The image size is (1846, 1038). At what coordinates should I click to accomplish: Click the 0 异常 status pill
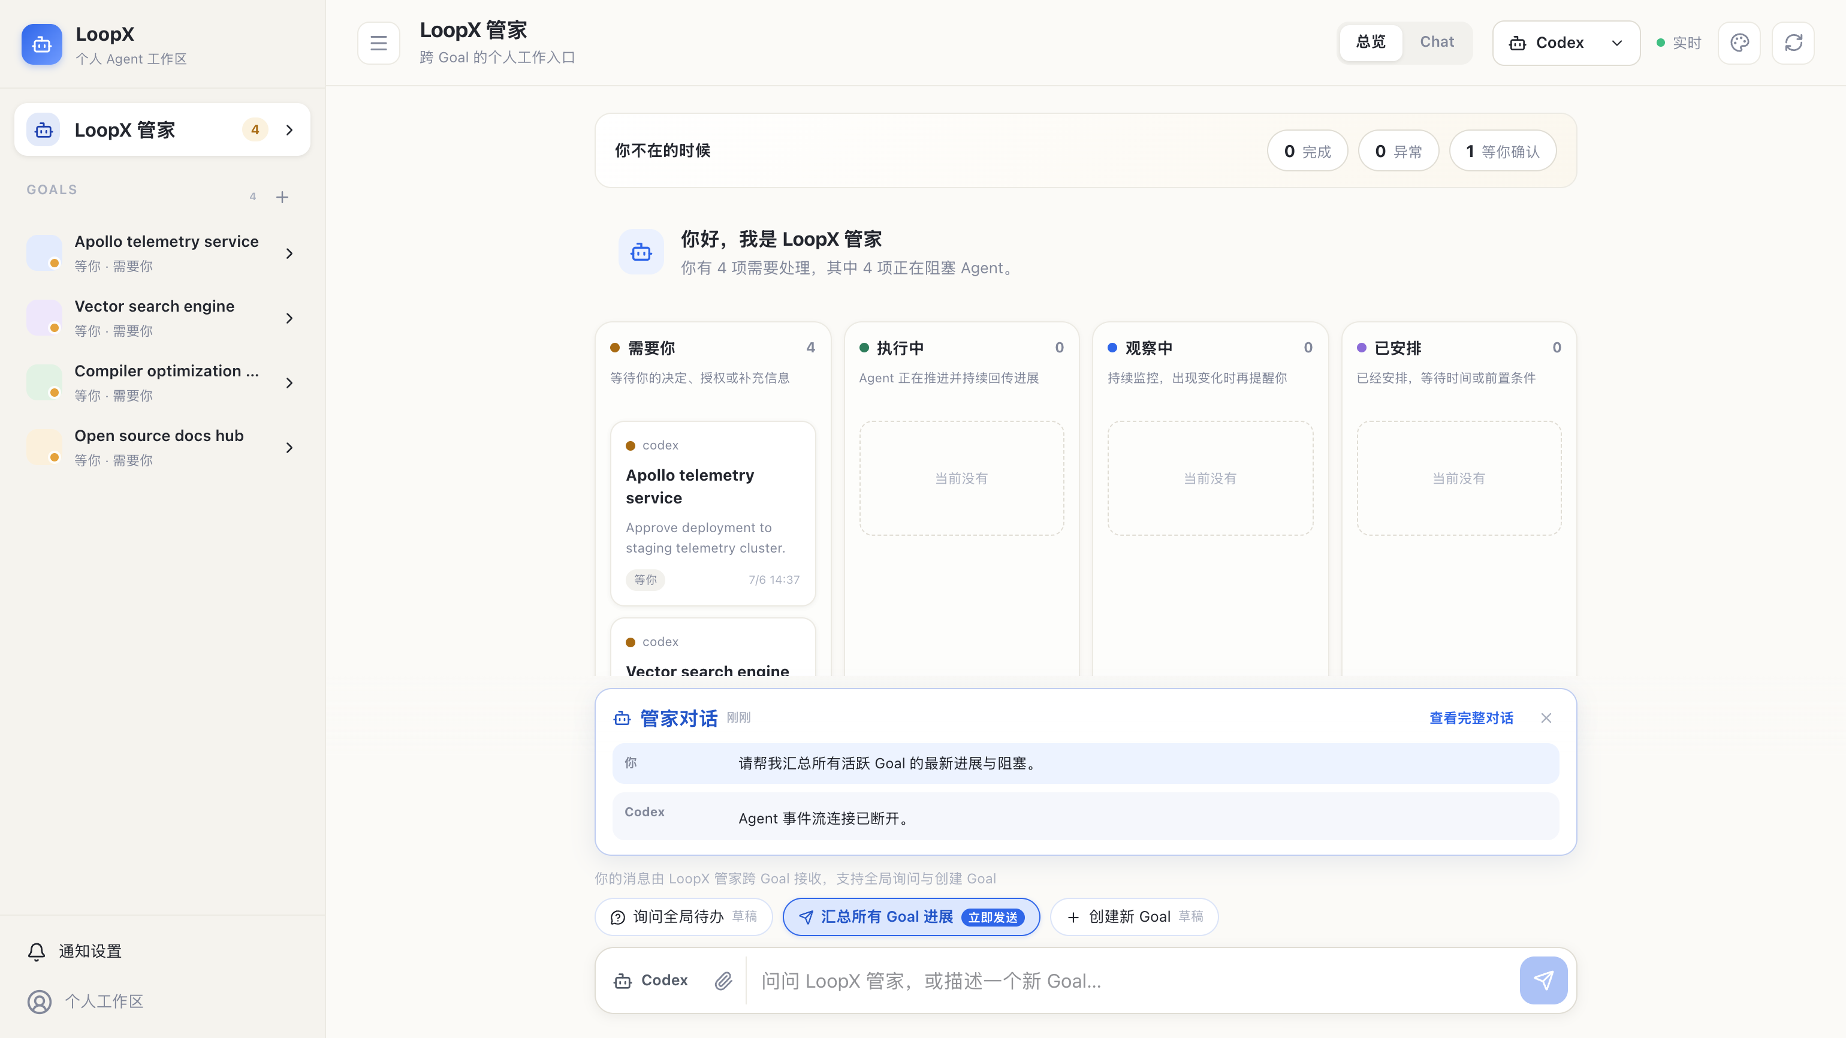tap(1398, 151)
